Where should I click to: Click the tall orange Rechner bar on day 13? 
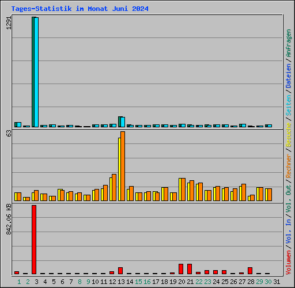click(123, 166)
